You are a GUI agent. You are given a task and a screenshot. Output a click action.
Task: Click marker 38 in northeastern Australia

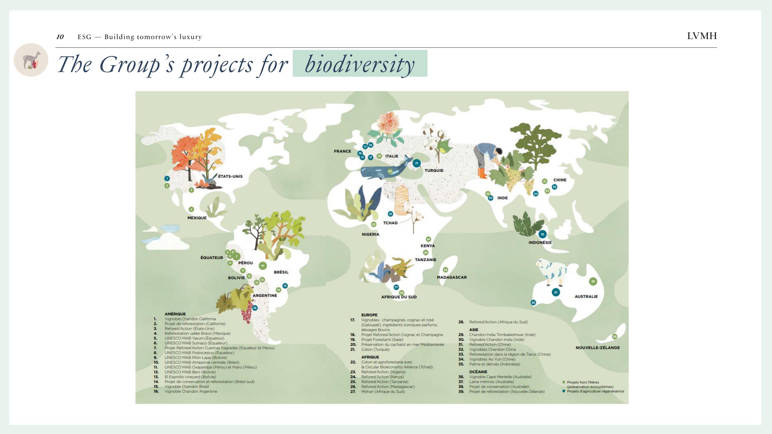click(x=593, y=281)
